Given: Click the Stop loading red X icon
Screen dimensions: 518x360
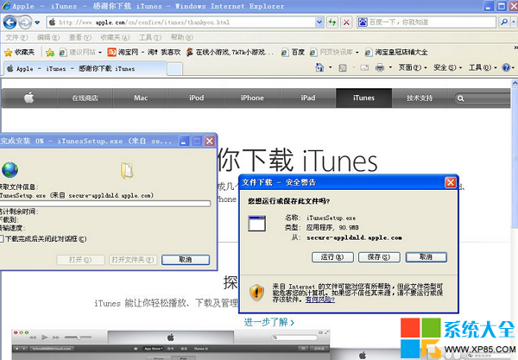Looking at the screenshot, I should pyautogui.click(x=346, y=22).
